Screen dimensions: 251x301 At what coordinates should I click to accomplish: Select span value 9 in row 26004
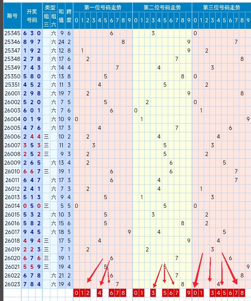coord(69,119)
